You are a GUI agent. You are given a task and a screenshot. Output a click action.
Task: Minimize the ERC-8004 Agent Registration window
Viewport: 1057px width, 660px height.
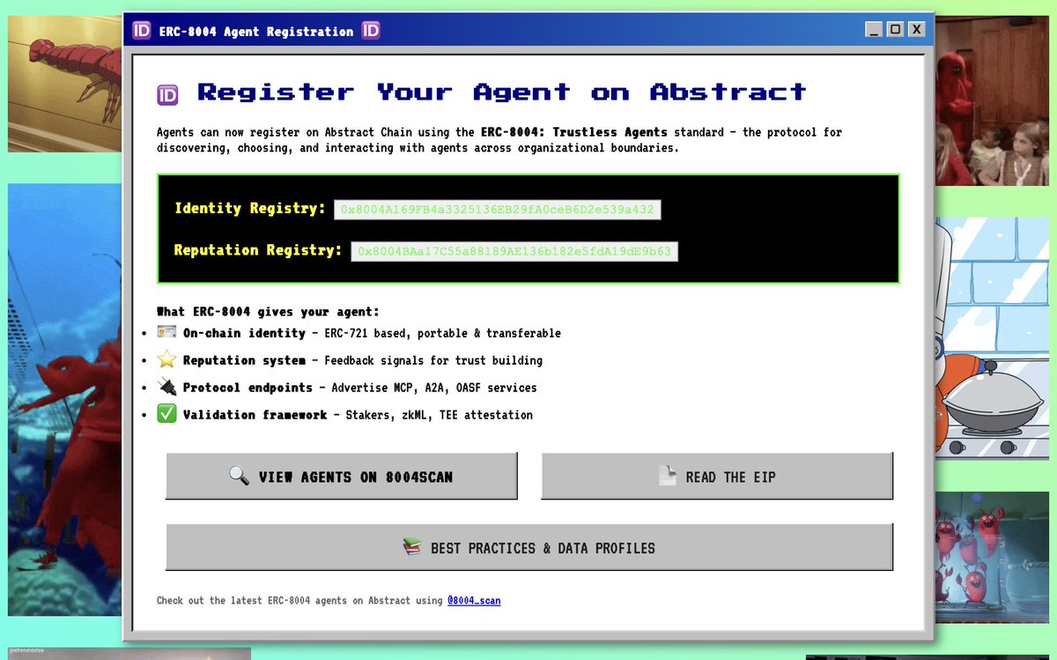(873, 29)
